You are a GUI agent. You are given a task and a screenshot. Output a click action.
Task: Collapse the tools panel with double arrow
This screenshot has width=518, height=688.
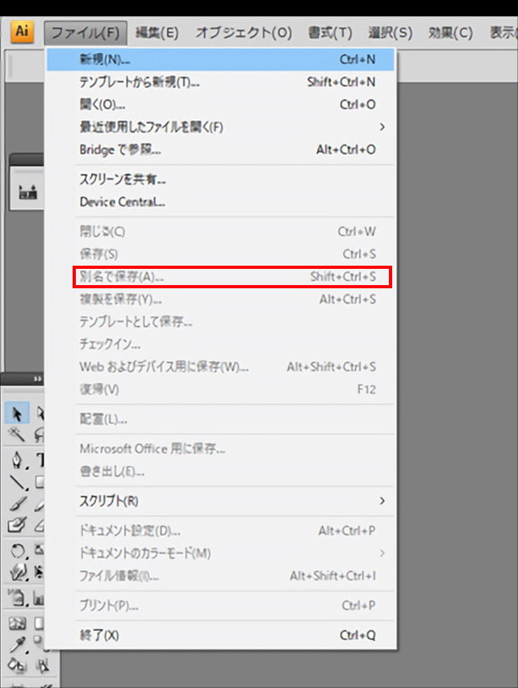coord(38,379)
